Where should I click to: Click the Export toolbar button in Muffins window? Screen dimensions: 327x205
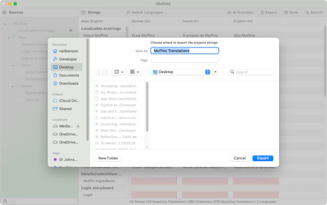(269, 12)
